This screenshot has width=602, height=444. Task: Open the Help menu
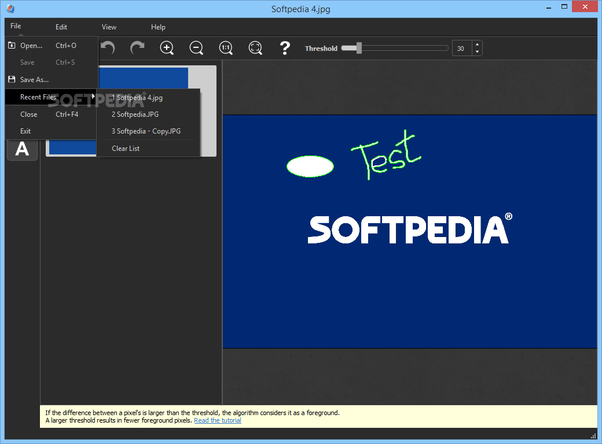point(158,27)
